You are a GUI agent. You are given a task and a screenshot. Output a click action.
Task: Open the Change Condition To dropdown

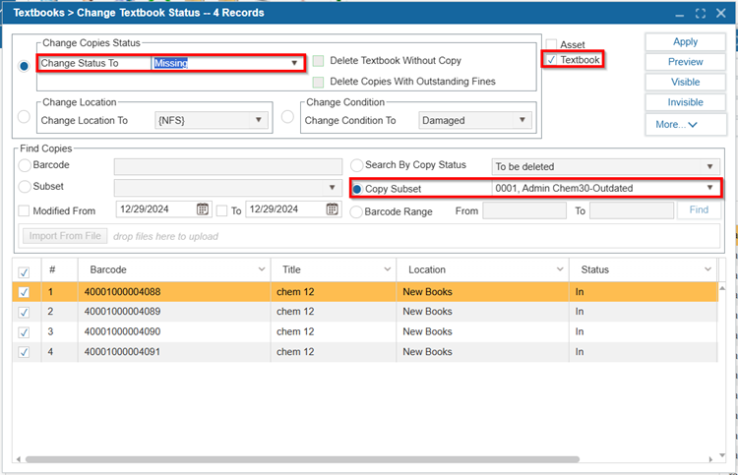pyautogui.click(x=522, y=120)
